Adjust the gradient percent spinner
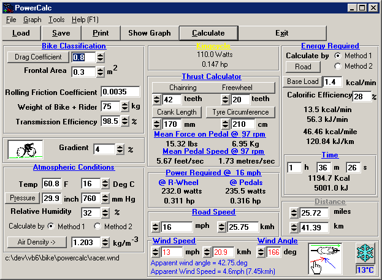This screenshot has height=280, width=382. tap(120, 149)
